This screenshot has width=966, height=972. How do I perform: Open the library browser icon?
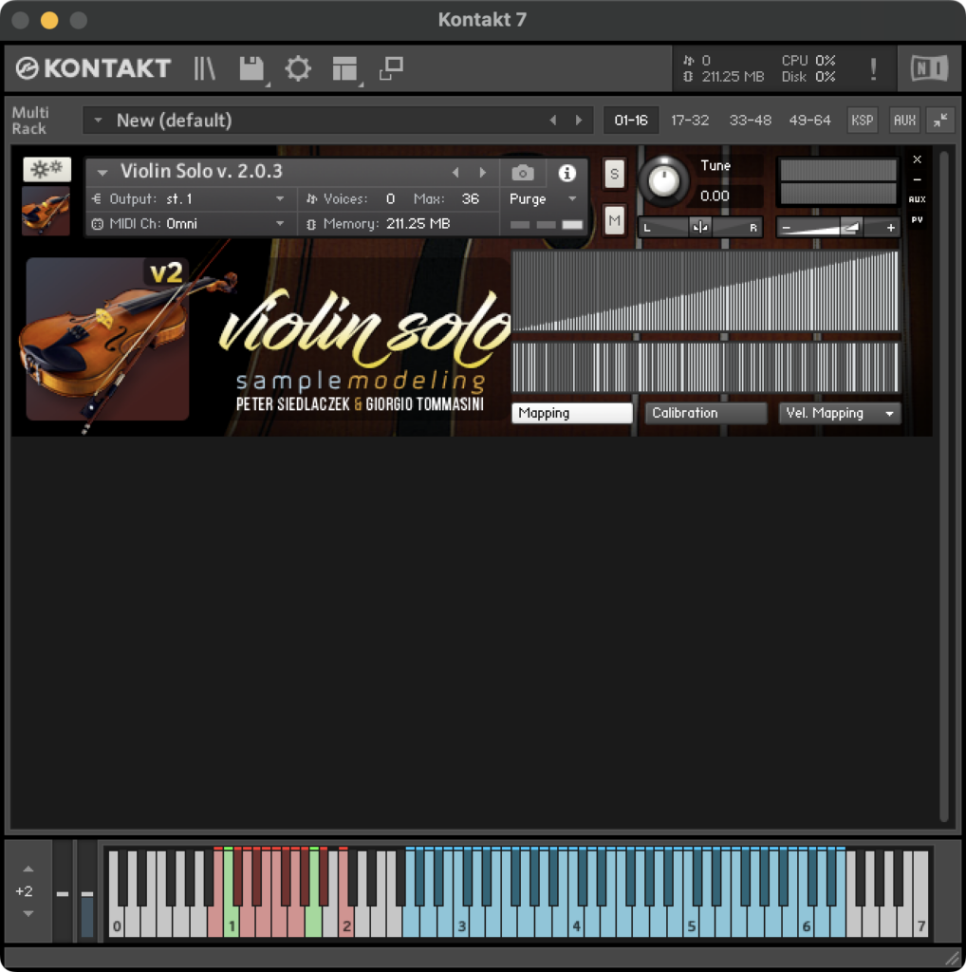tap(204, 68)
